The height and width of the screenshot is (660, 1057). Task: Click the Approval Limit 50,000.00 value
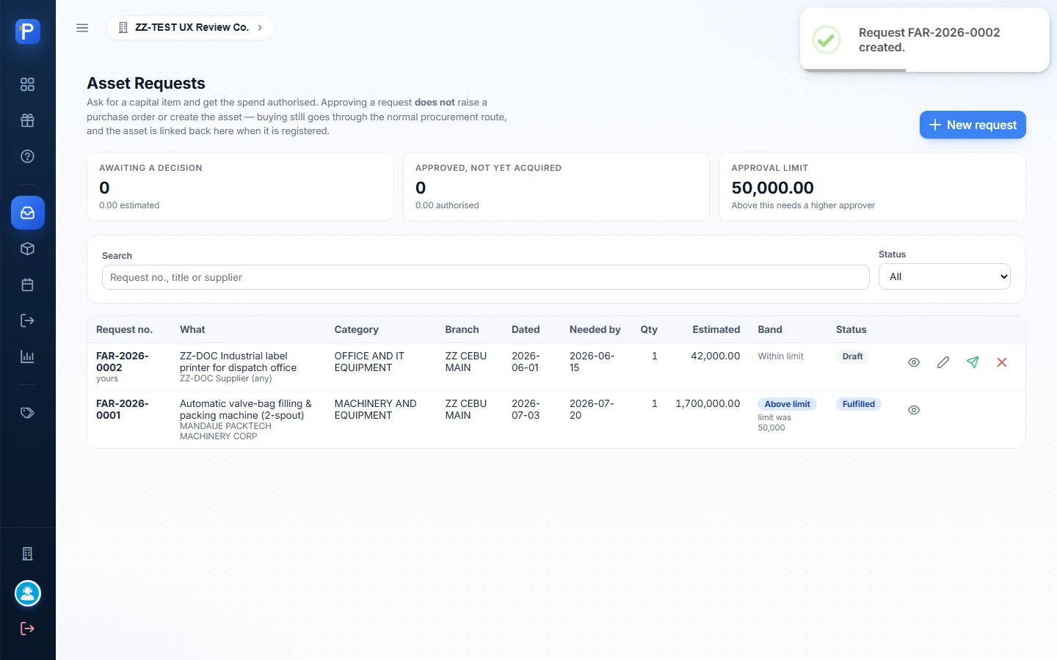pos(772,188)
